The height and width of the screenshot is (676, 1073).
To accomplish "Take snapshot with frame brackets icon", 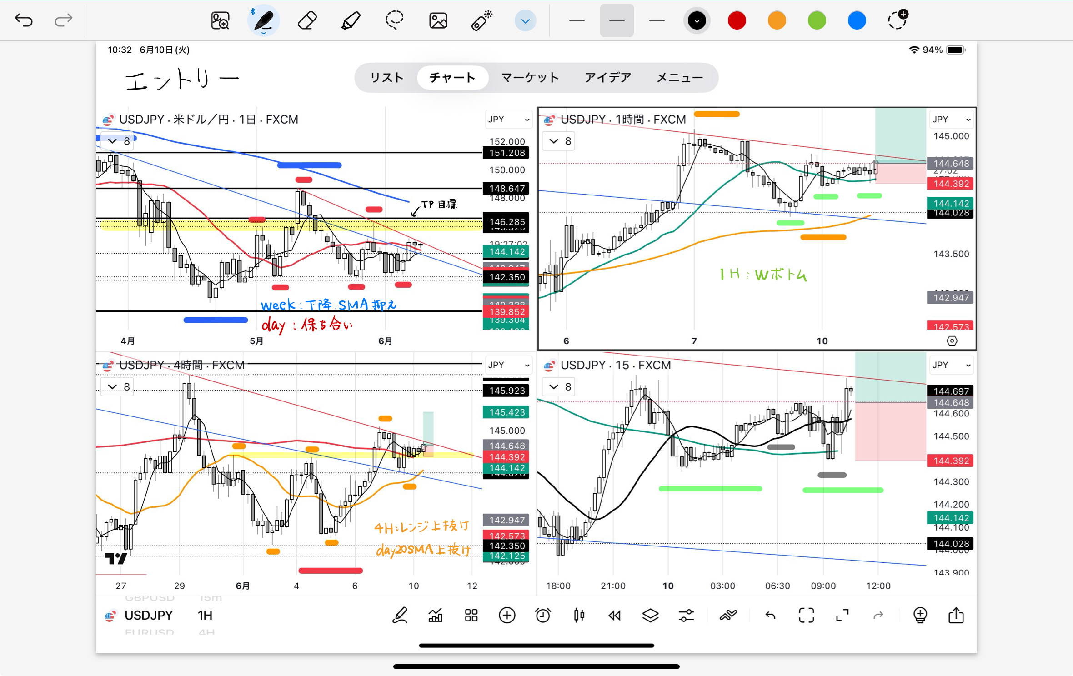I will tap(807, 615).
